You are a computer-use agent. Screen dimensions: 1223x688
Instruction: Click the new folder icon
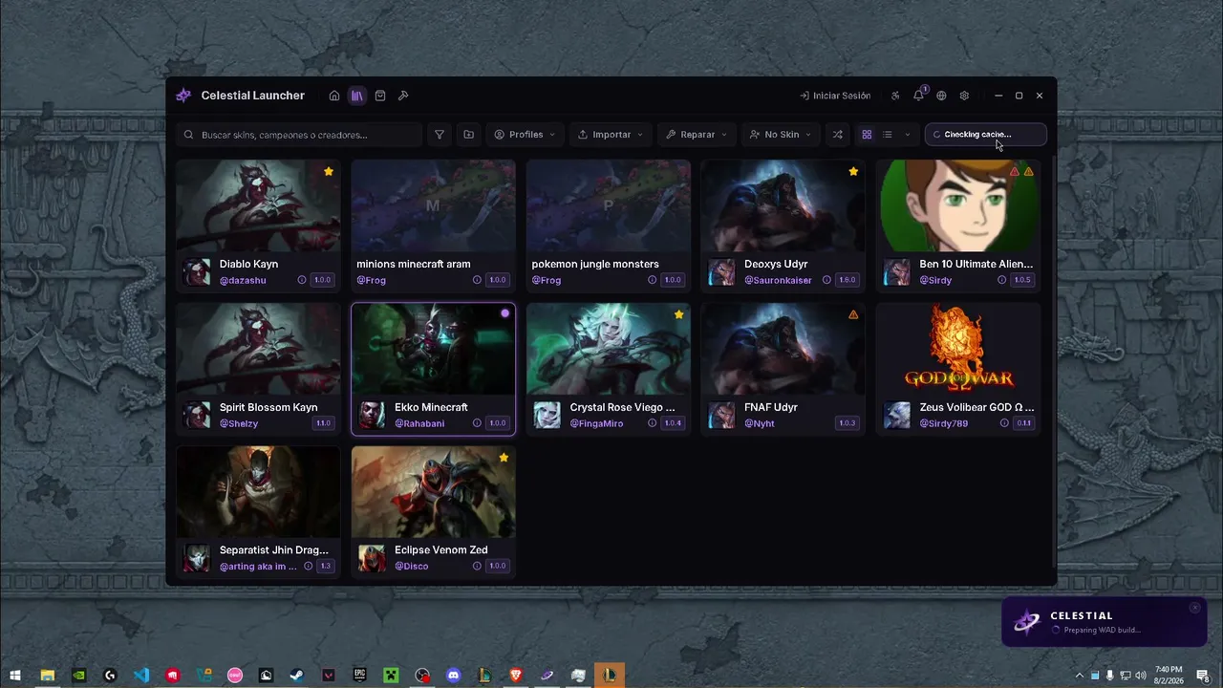pyautogui.click(x=468, y=135)
